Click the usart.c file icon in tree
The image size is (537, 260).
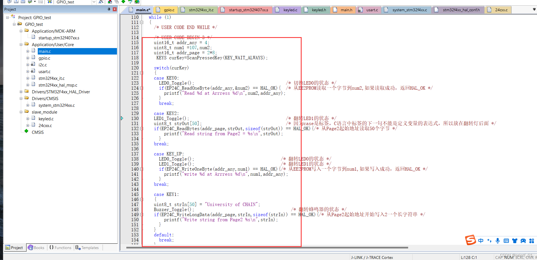(x=33, y=71)
